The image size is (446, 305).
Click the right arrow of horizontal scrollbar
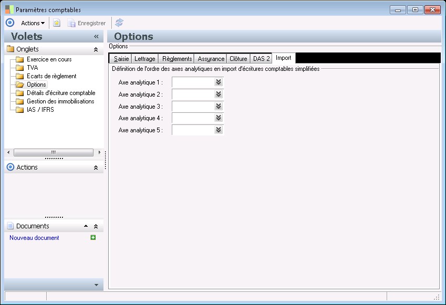pos(99,152)
